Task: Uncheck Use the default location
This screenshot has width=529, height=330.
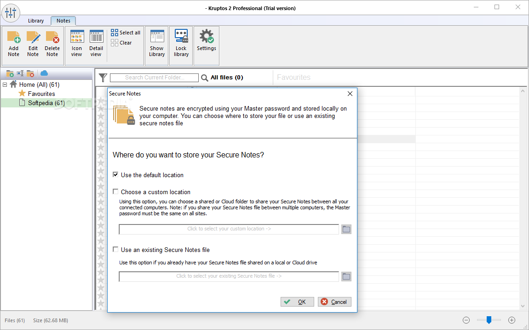Action: coord(116,175)
